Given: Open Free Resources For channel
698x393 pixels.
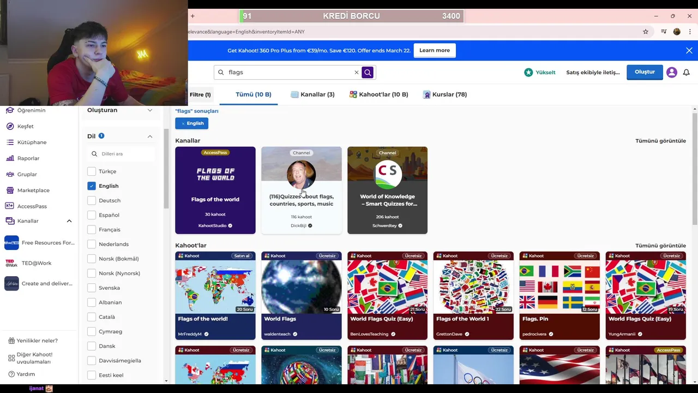Looking at the screenshot, I should (x=39, y=242).
